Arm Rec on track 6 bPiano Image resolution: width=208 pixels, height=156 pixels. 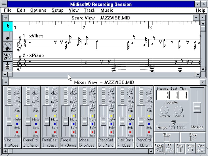[x=111, y=132]
